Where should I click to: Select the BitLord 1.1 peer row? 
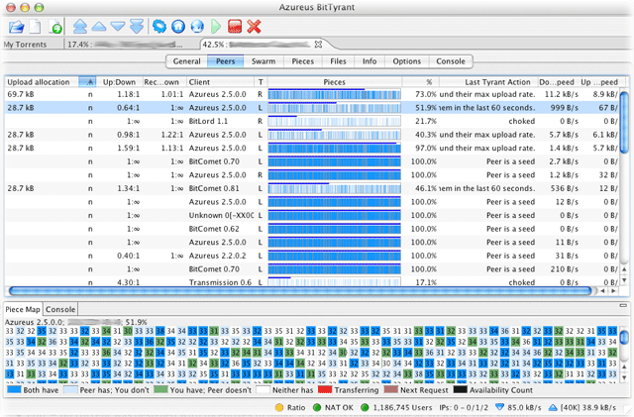tap(311, 122)
